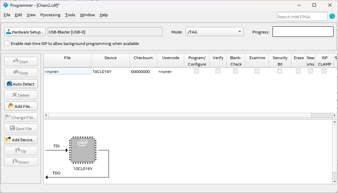Click 10CL016Y label under the chip

pos(83,169)
